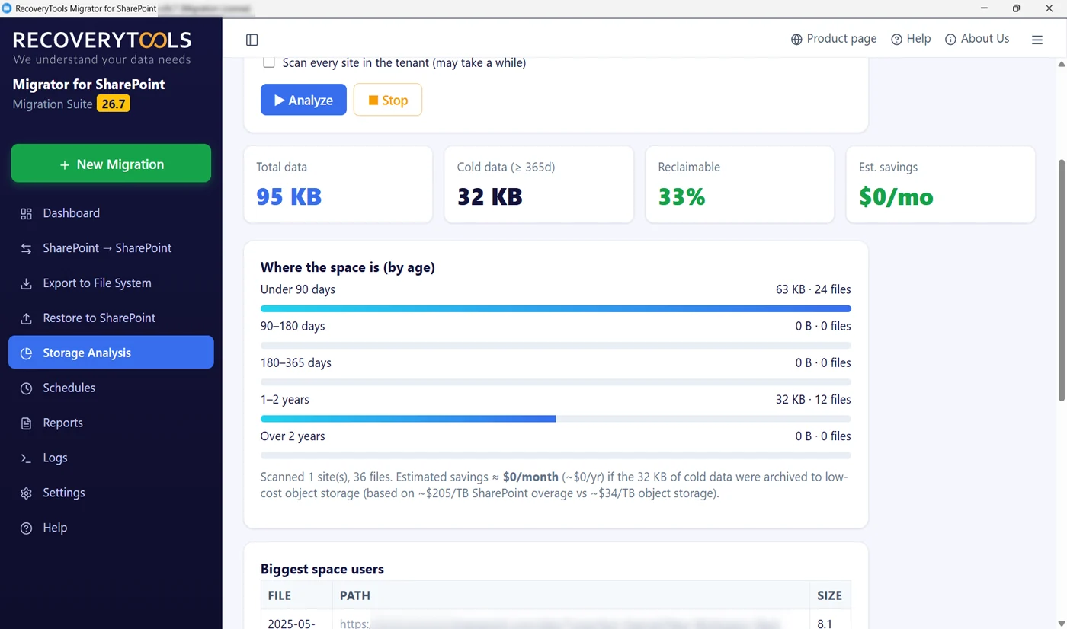Open the hamburger menu icon

[x=1037, y=40]
